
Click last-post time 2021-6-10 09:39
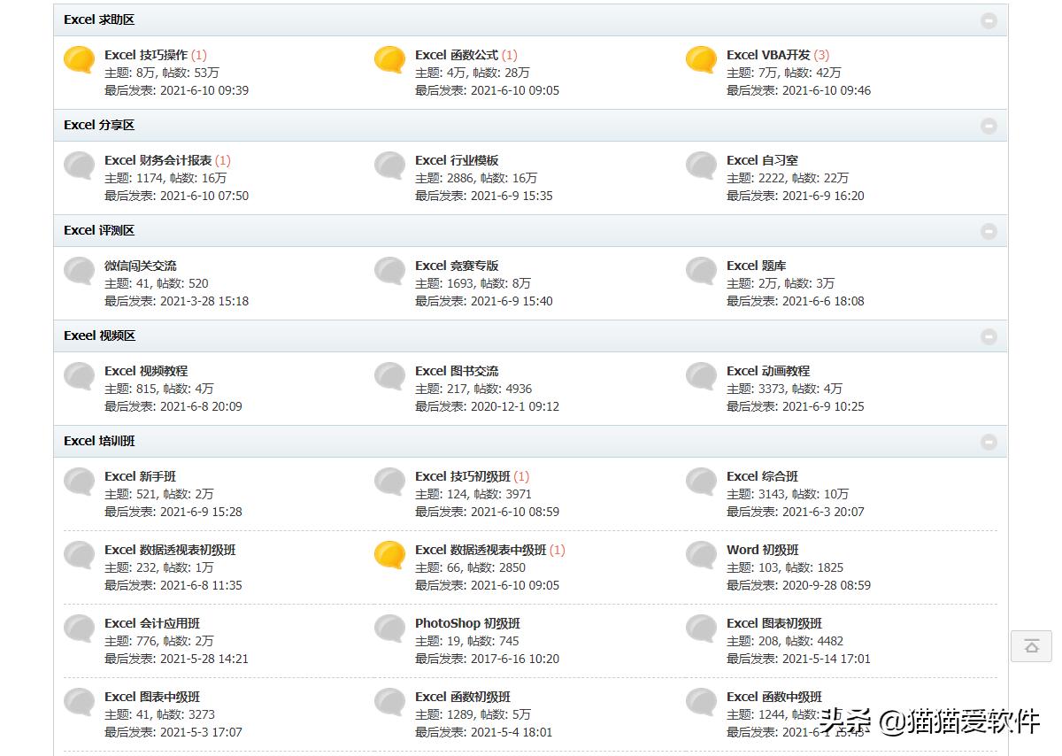tap(204, 90)
